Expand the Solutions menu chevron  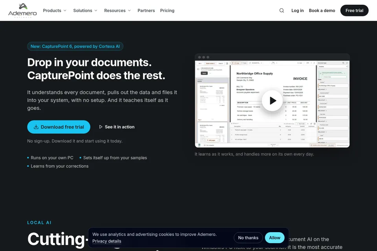(x=96, y=11)
